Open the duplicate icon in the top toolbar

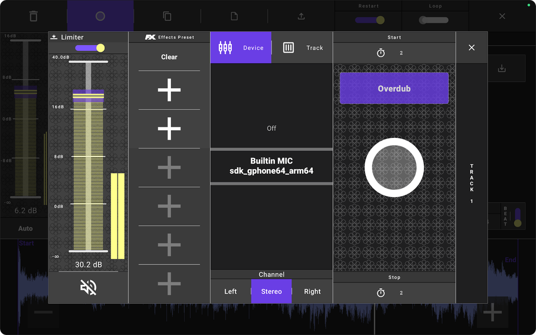(167, 16)
